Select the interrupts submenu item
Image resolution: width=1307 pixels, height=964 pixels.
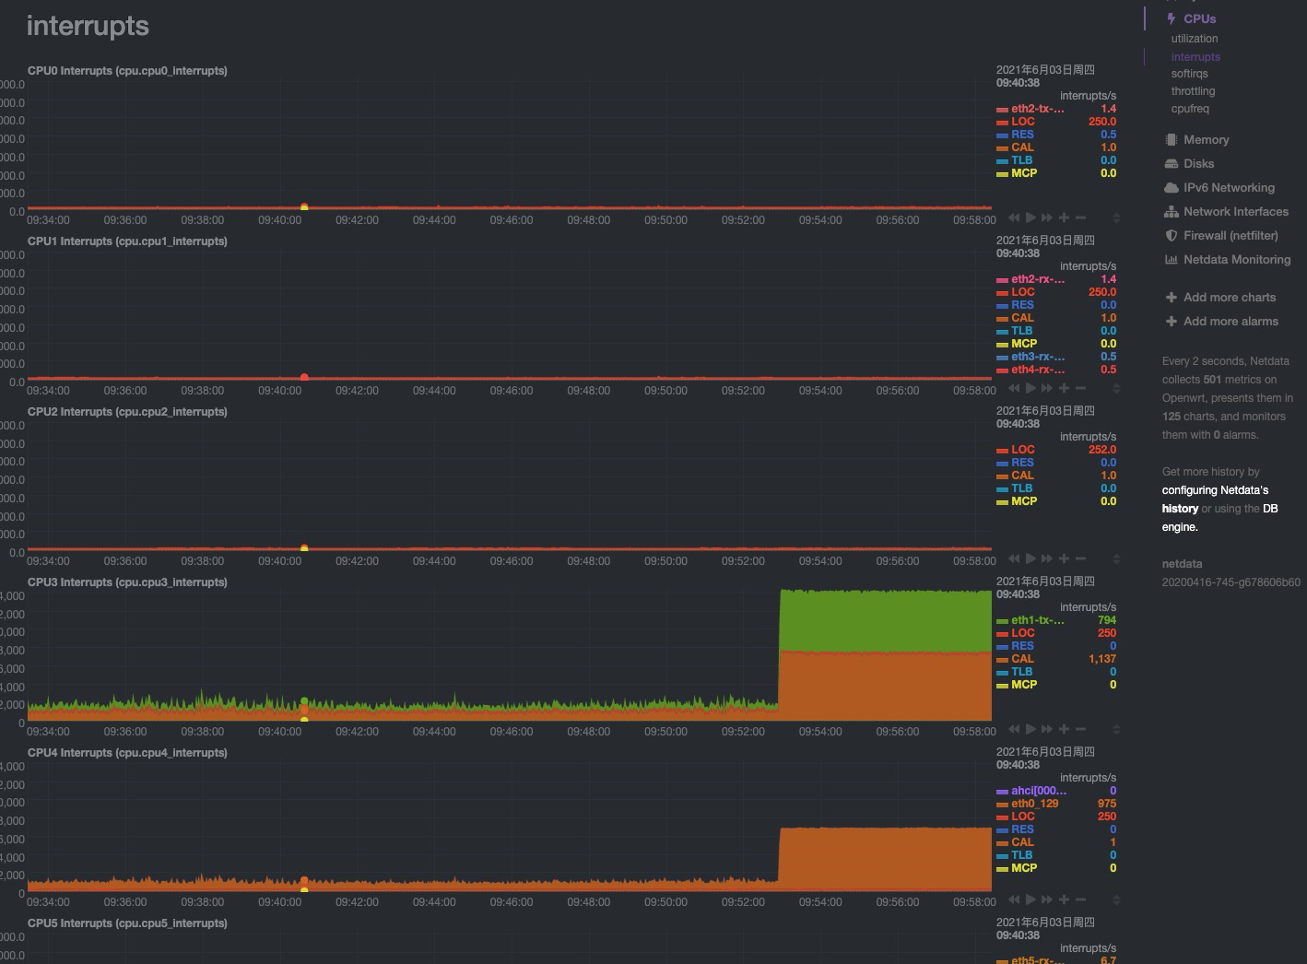click(x=1195, y=57)
